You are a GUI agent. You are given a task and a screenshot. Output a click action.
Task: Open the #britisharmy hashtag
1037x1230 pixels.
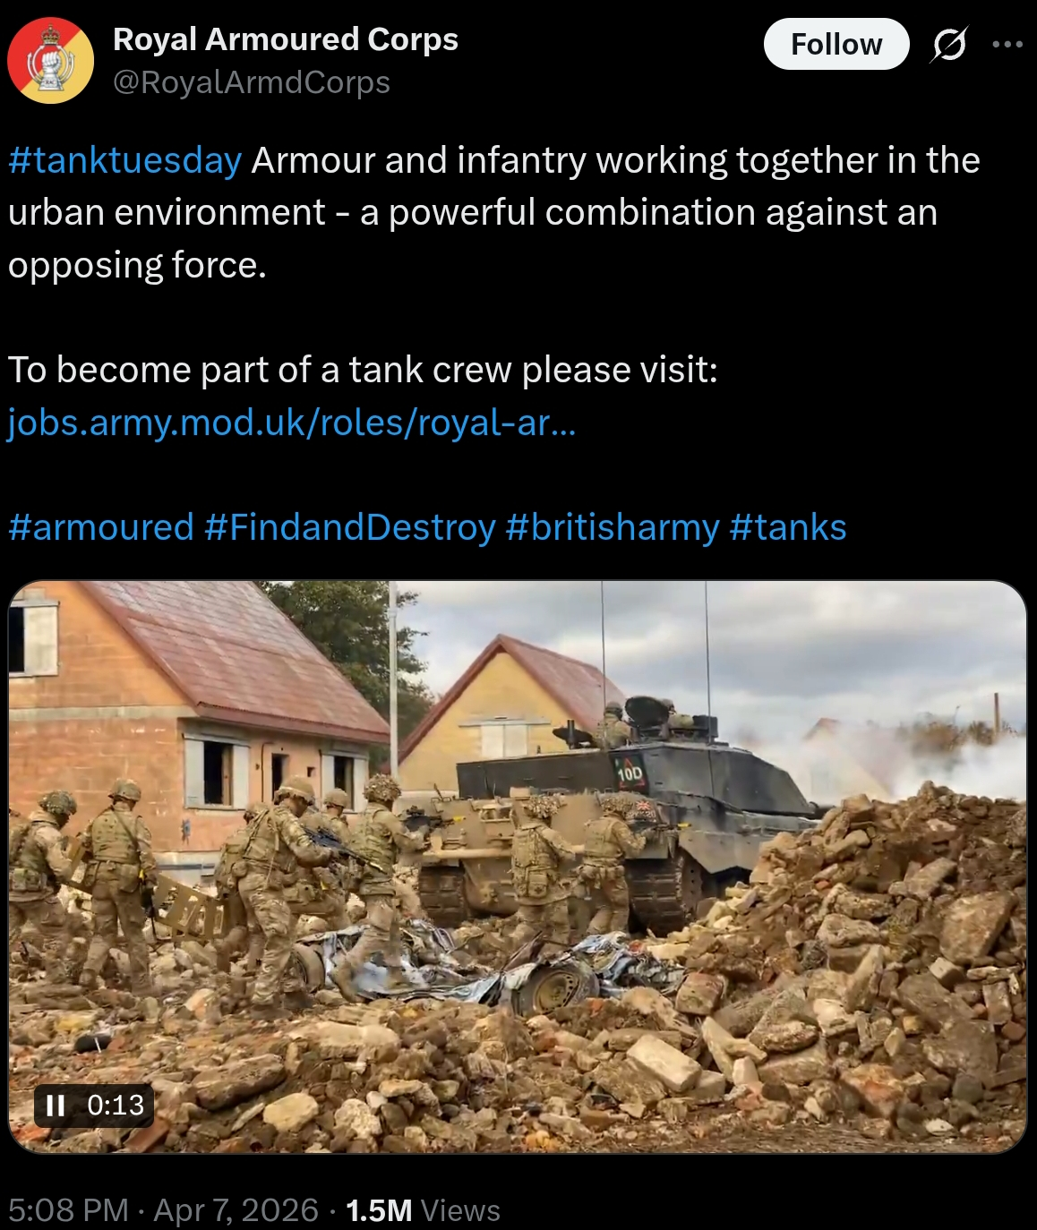(613, 527)
